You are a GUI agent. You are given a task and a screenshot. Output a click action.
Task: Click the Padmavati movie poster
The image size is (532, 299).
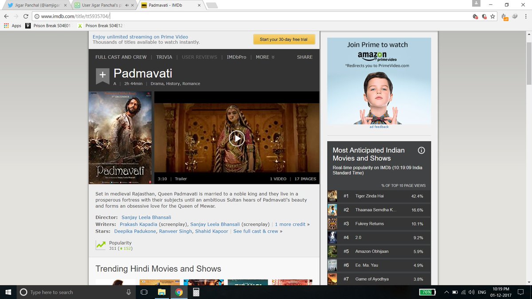point(120,138)
